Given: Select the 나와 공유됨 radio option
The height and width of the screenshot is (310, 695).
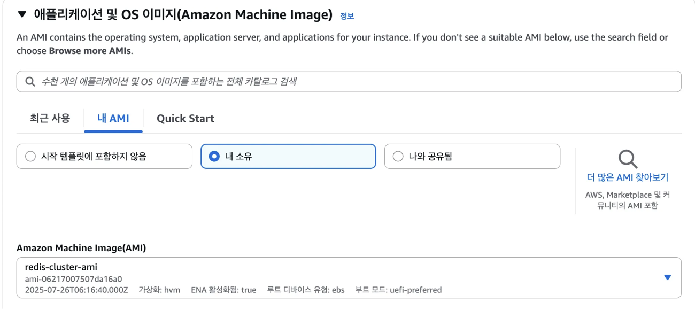Looking at the screenshot, I should [472, 157].
